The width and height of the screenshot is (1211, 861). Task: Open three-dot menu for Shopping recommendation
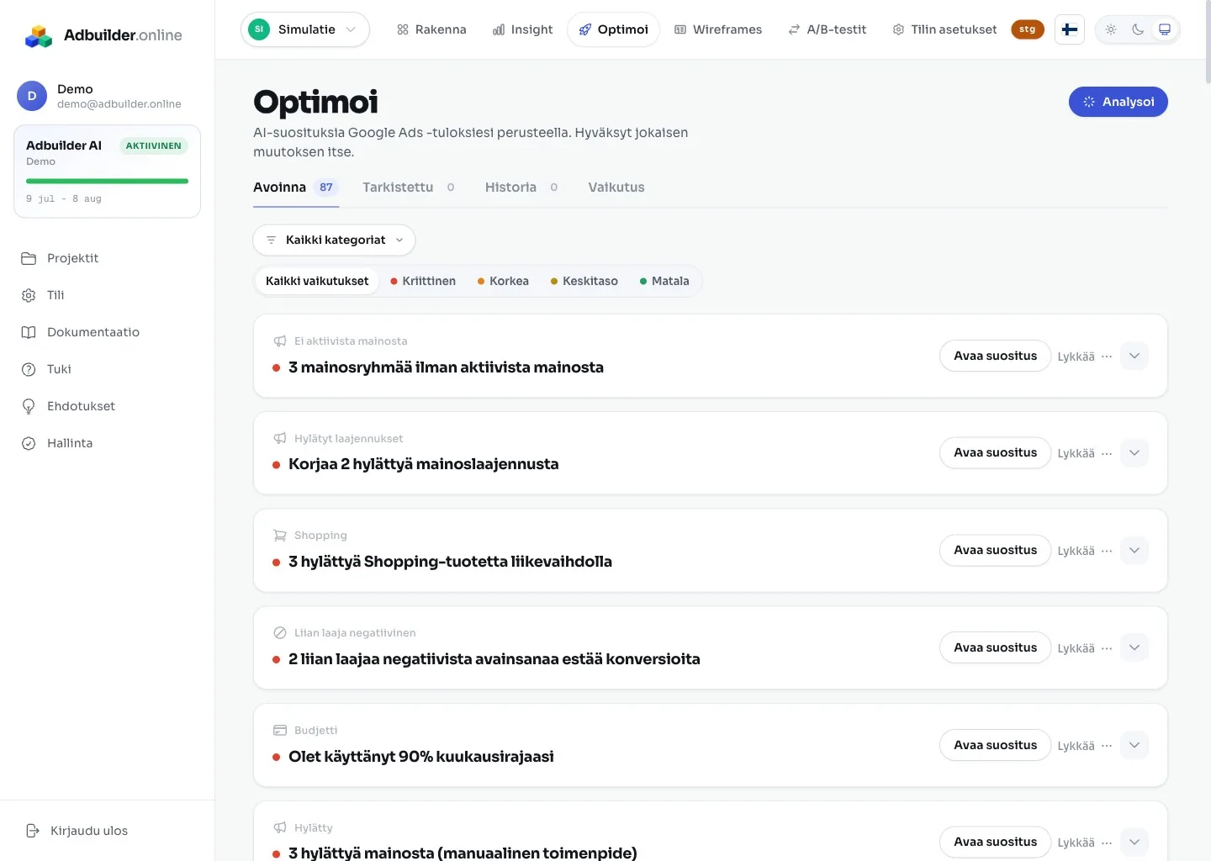coord(1107,551)
